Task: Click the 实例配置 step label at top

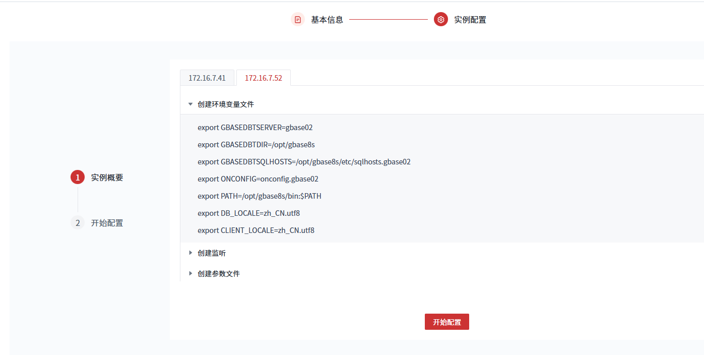Action: (x=470, y=20)
